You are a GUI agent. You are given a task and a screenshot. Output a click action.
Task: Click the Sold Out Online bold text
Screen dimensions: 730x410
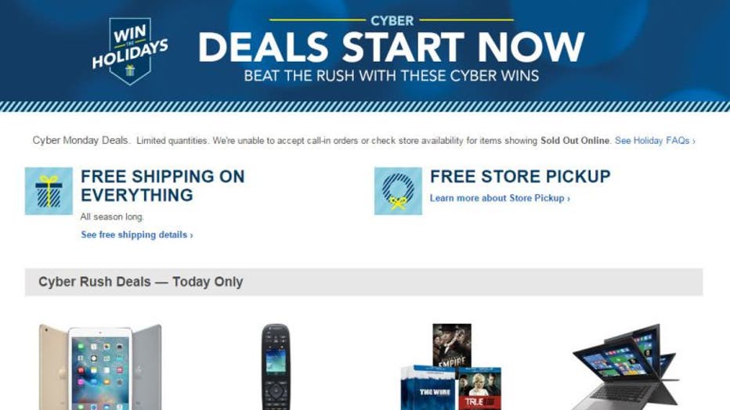574,140
